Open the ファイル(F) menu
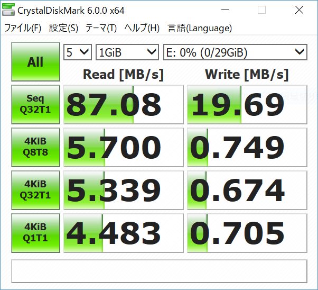Screen dimensions: 318x290 (x=23, y=28)
